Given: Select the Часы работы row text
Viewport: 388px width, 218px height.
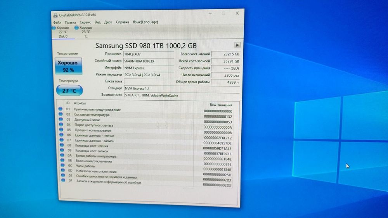Looking at the screenshot, I should 86,167.
